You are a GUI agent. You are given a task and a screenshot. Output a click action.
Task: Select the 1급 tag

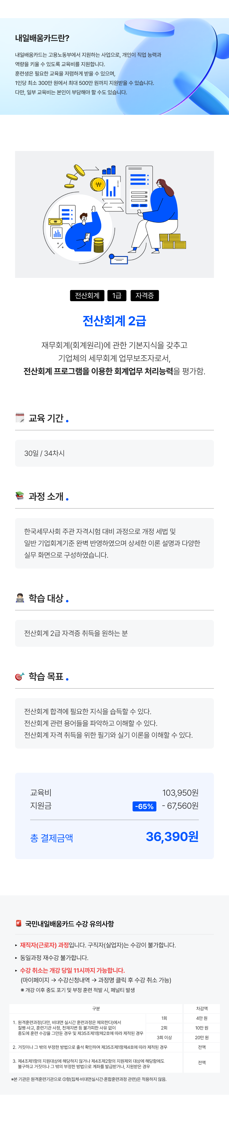coord(117,295)
